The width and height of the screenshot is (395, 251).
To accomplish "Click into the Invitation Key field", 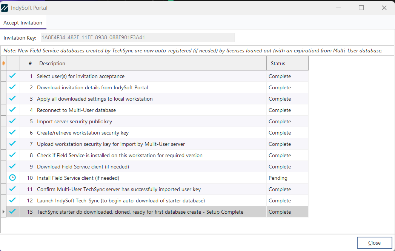I will click(x=137, y=37).
